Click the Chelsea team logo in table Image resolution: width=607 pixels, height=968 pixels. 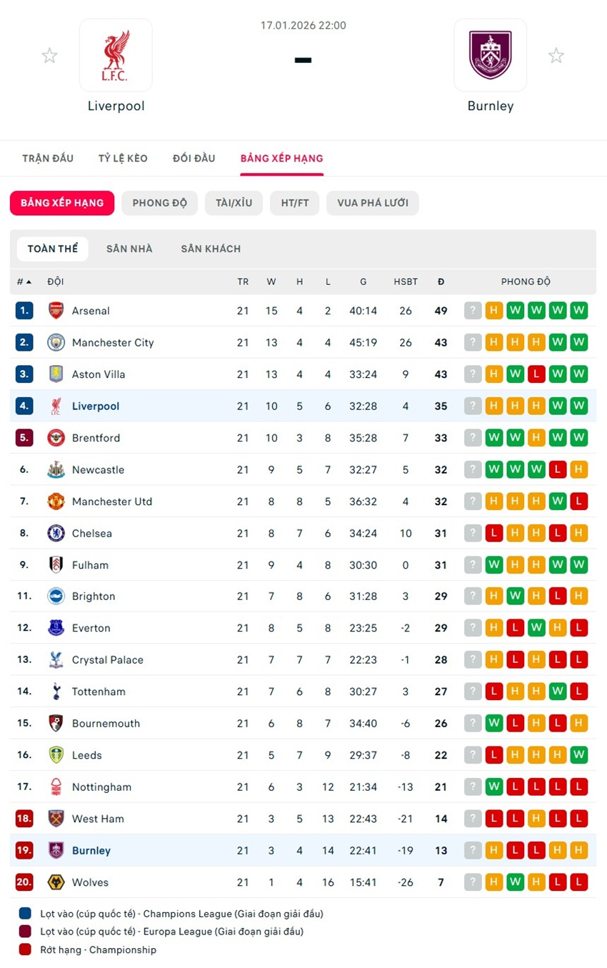(x=56, y=533)
